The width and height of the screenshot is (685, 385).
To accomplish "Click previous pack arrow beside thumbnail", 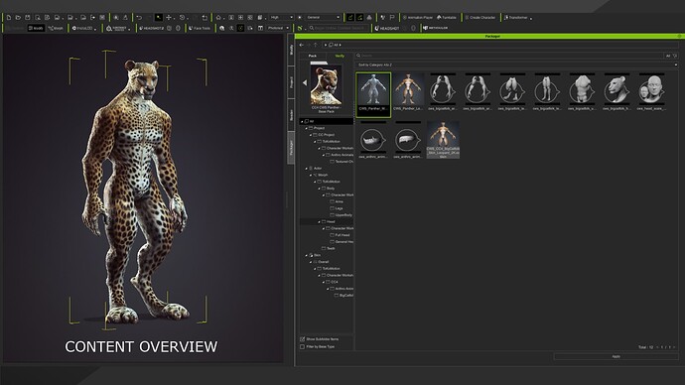I will [305, 83].
